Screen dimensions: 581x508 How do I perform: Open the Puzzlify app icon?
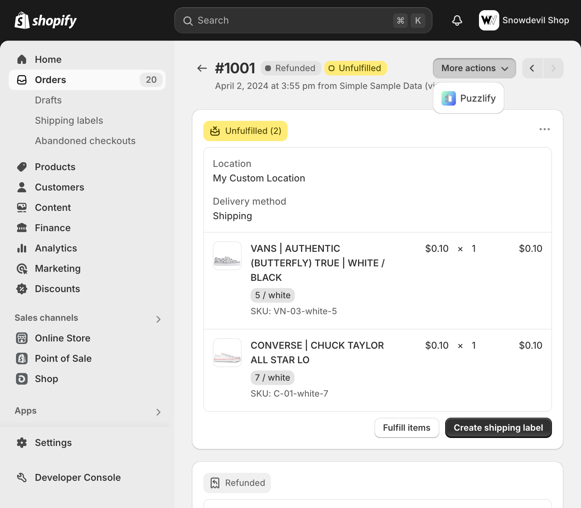coord(448,98)
